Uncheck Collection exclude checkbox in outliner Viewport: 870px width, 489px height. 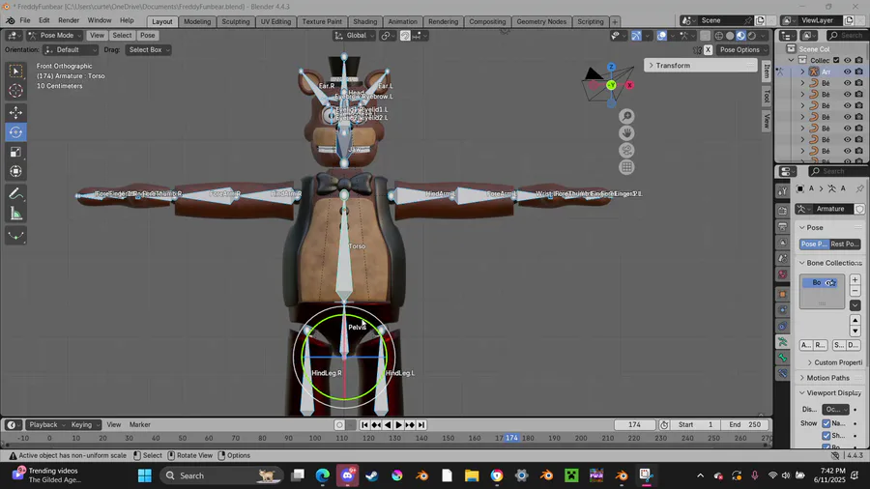[836, 60]
